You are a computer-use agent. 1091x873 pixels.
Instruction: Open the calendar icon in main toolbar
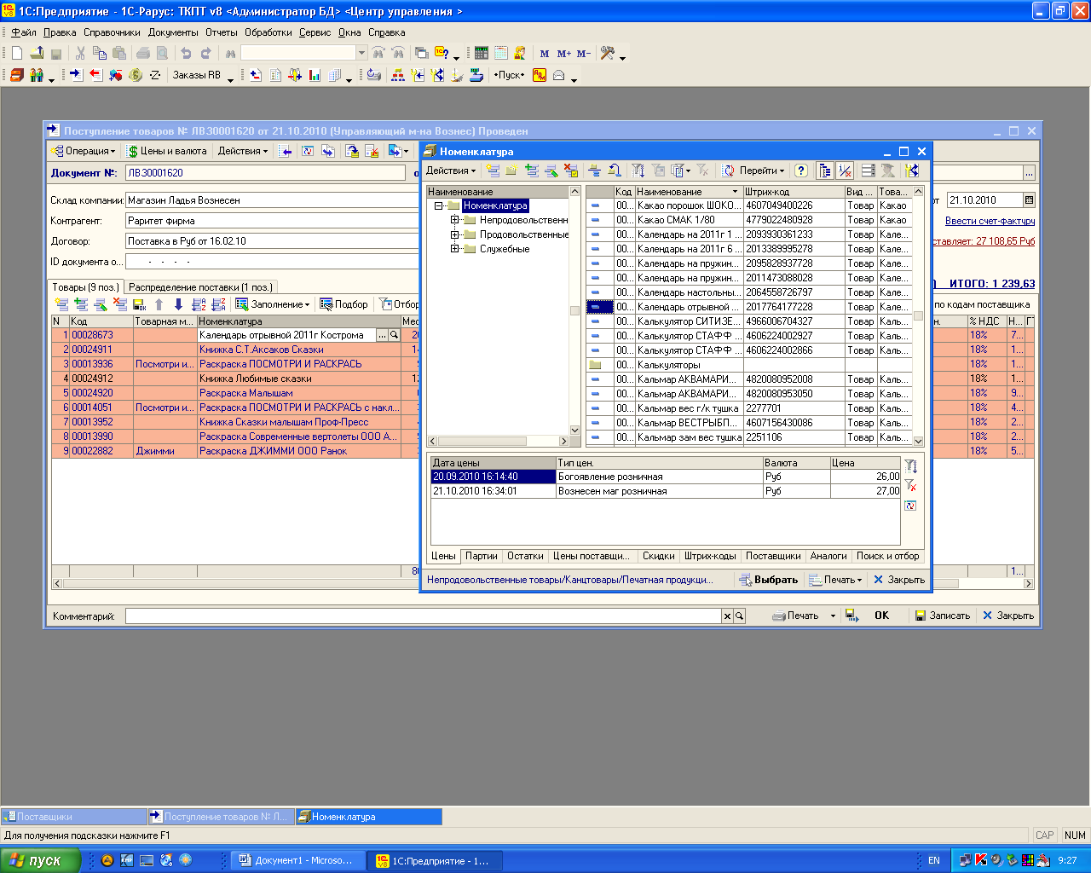[501, 53]
